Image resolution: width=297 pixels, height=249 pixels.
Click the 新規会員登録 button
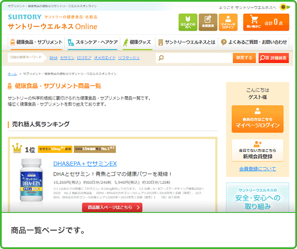tap(257, 150)
